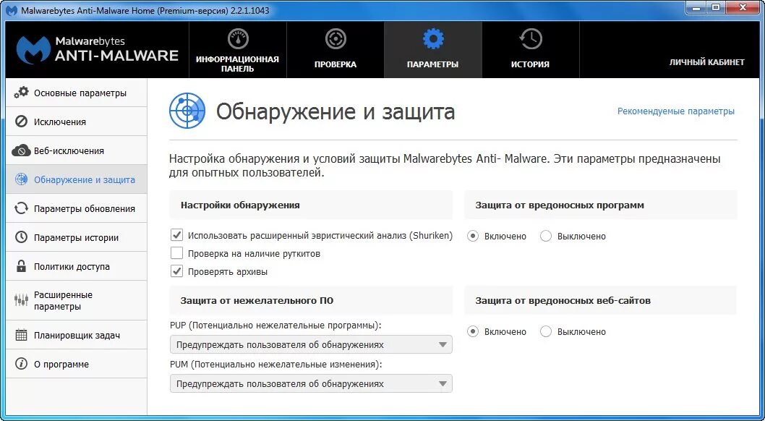Open Параметры истории in the sidebar

[x=76, y=237]
